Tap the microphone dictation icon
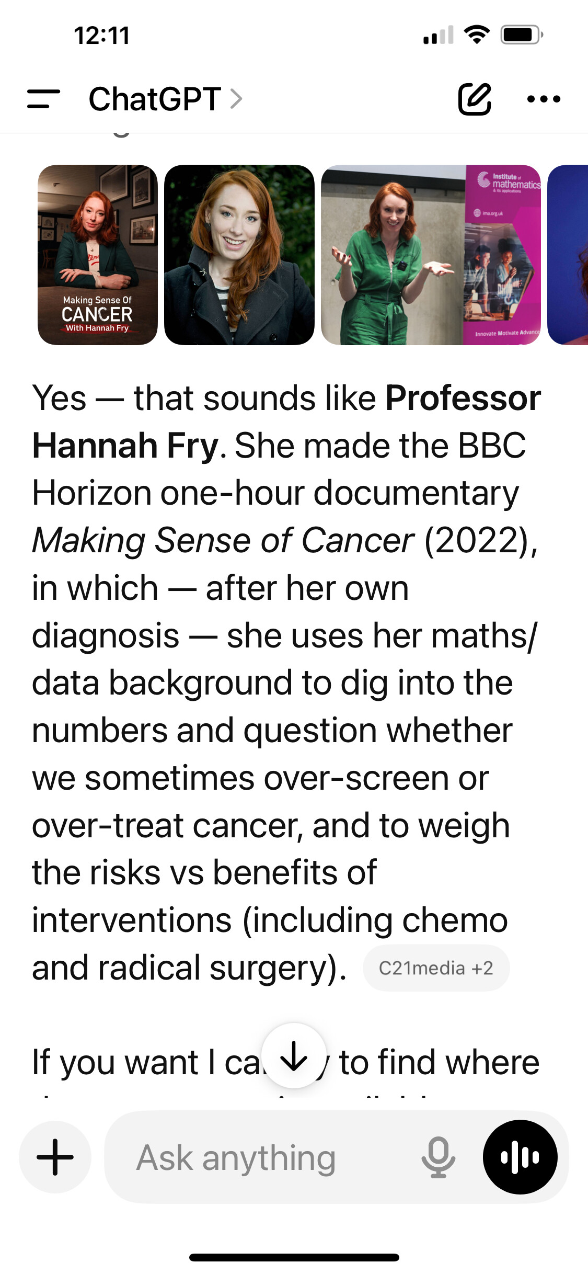 click(x=438, y=1157)
